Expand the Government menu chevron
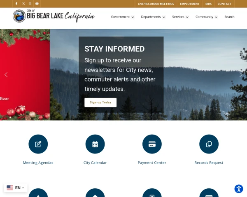The width and height of the screenshot is (247, 197). tap(133, 17)
